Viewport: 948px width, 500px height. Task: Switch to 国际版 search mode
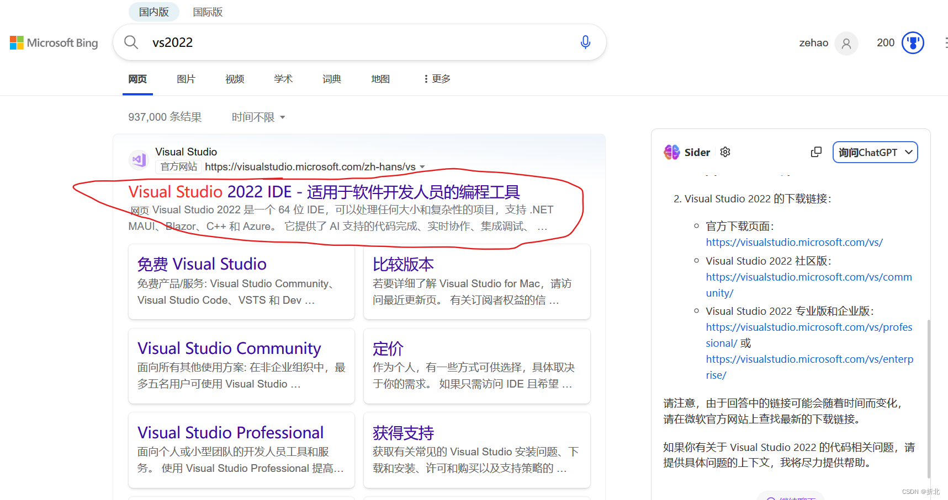click(208, 12)
